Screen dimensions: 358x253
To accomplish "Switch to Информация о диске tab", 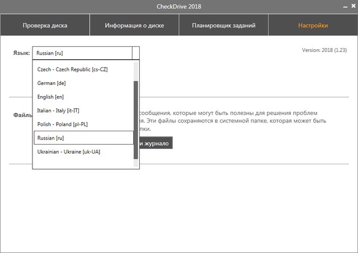I will tap(134, 26).
